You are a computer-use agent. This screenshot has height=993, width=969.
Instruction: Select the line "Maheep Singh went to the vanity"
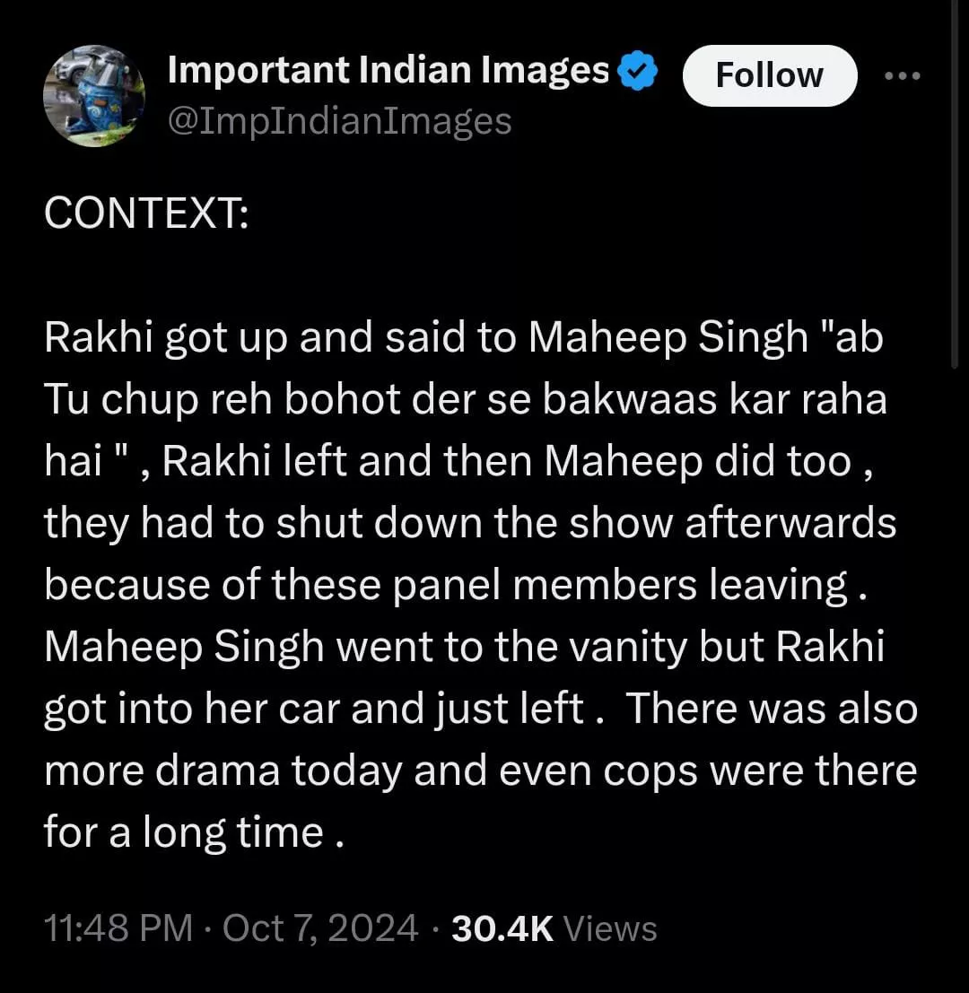(x=464, y=648)
